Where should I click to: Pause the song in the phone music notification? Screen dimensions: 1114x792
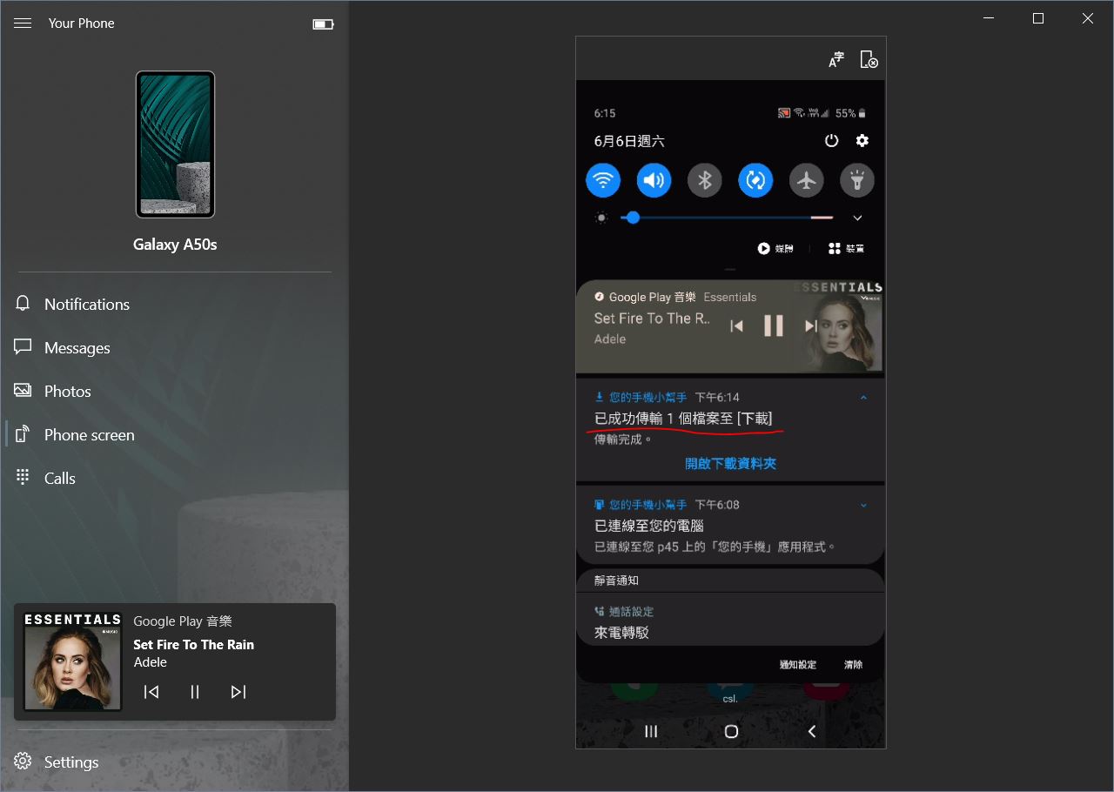(x=774, y=326)
